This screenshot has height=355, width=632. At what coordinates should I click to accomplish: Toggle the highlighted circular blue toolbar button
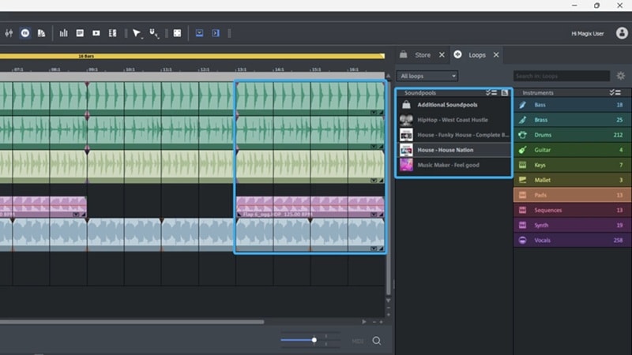click(25, 33)
